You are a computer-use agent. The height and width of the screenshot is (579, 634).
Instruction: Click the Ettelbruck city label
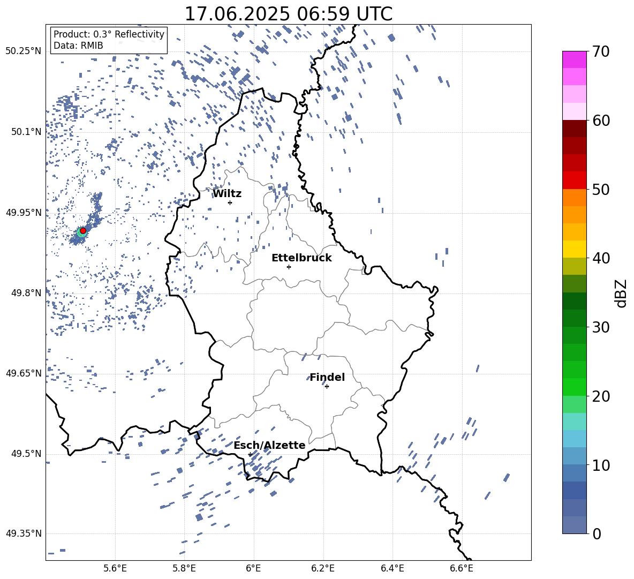tap(301, 258)
